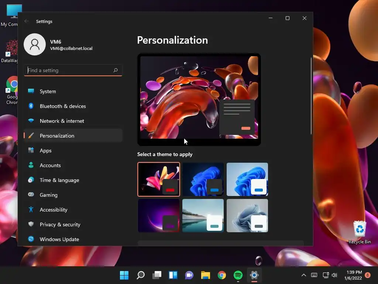Open the Network & internet section

point(73,121)
